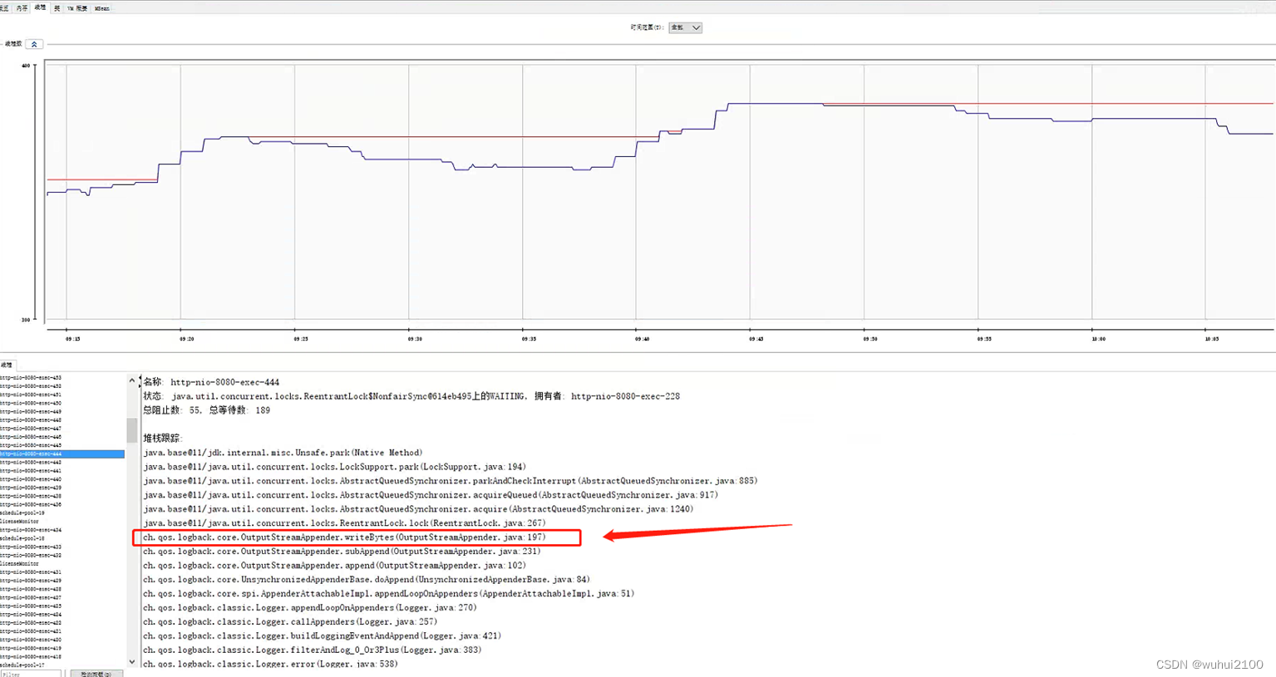Click the 检测死锁 detect deadlock button
Viewport: 1276px width, 677px height.
[96, 673]
